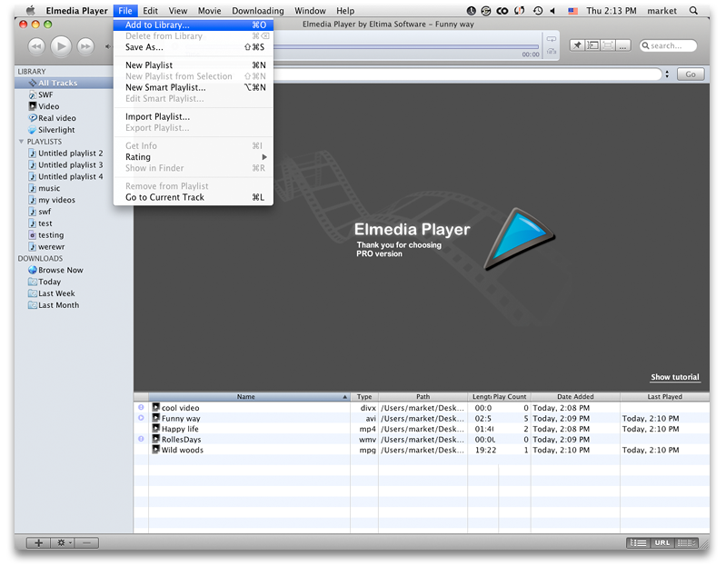Select the Happy life track
The height and width of the screenshot is (566, 726).
tap(422, 429)
